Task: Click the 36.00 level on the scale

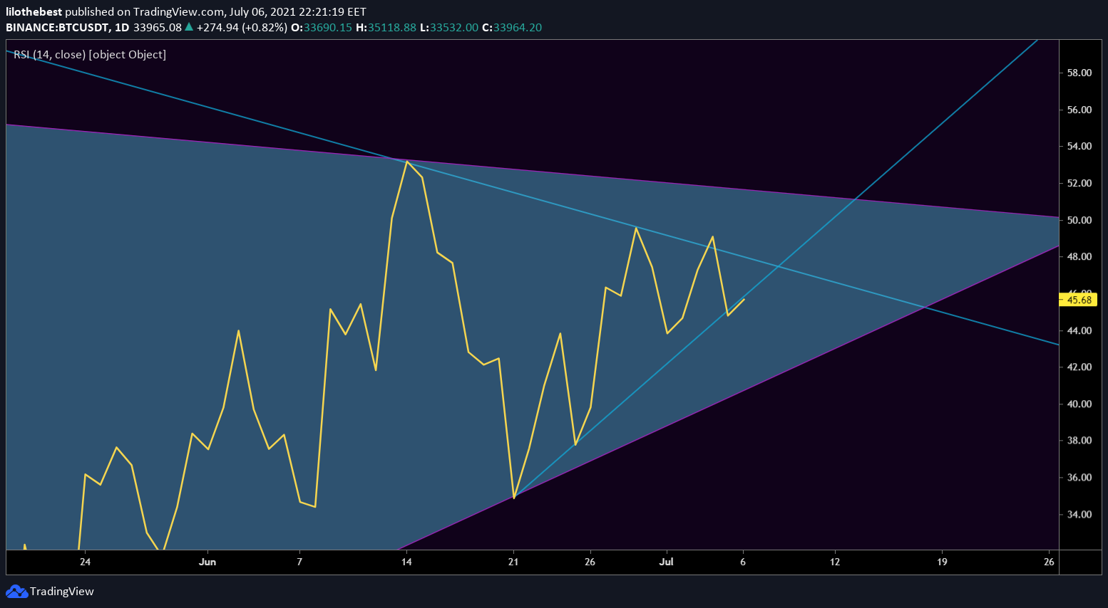Action: click(1079, 477)
